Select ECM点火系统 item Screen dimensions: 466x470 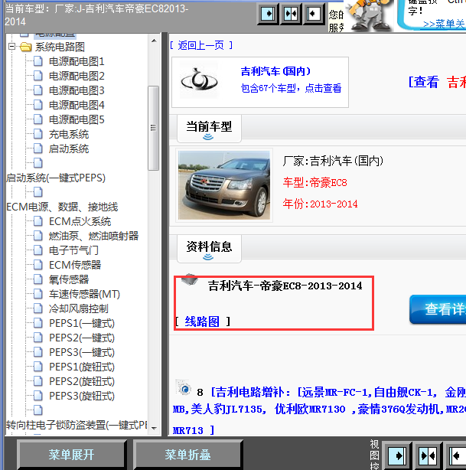click(80, 221)
